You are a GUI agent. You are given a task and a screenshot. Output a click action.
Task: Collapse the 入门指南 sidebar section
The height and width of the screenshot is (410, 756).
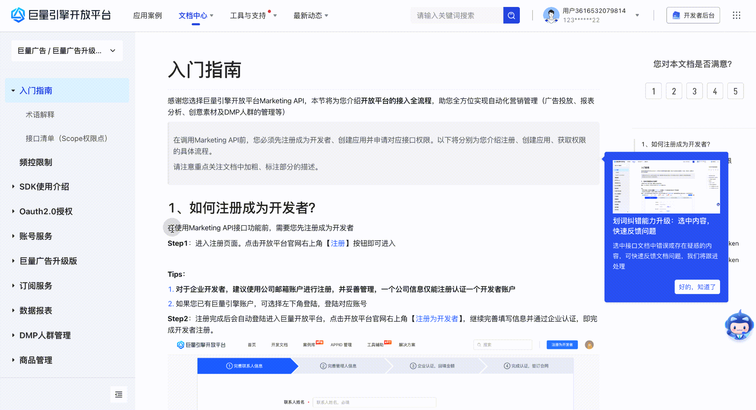(13, 90)
